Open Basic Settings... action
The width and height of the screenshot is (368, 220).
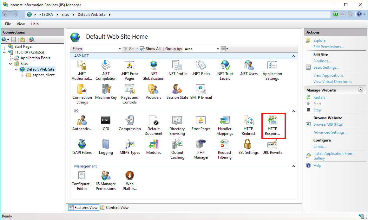pos(326,67)
